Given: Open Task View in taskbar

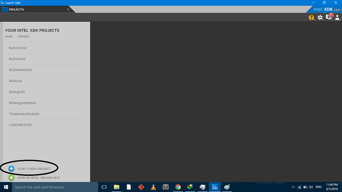Looking at the screenshot, I should coord(104,187).
